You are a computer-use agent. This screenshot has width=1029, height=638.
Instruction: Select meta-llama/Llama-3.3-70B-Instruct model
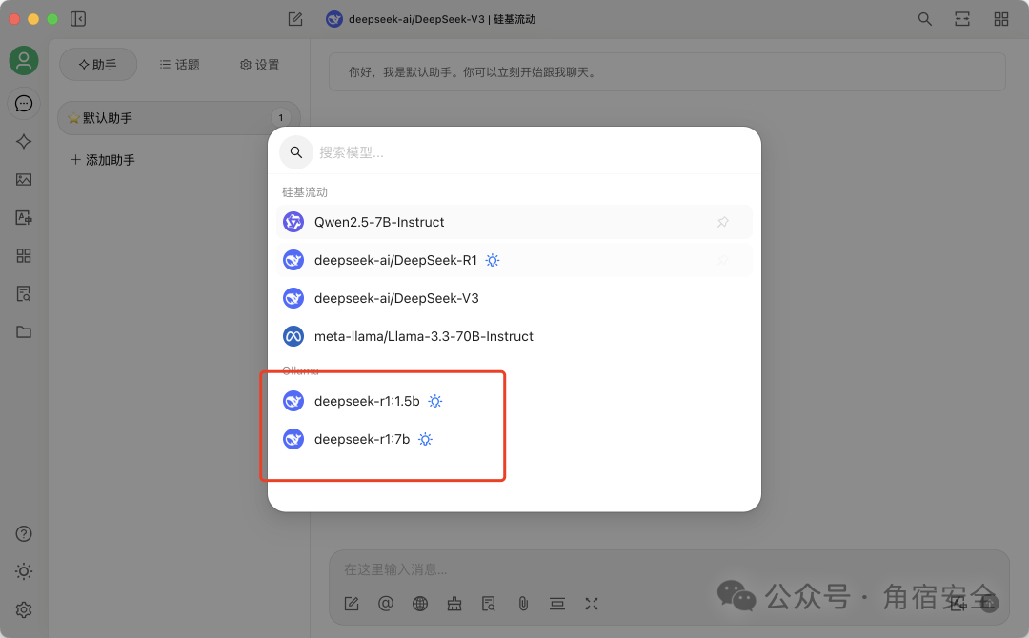[x=514, y=336]
